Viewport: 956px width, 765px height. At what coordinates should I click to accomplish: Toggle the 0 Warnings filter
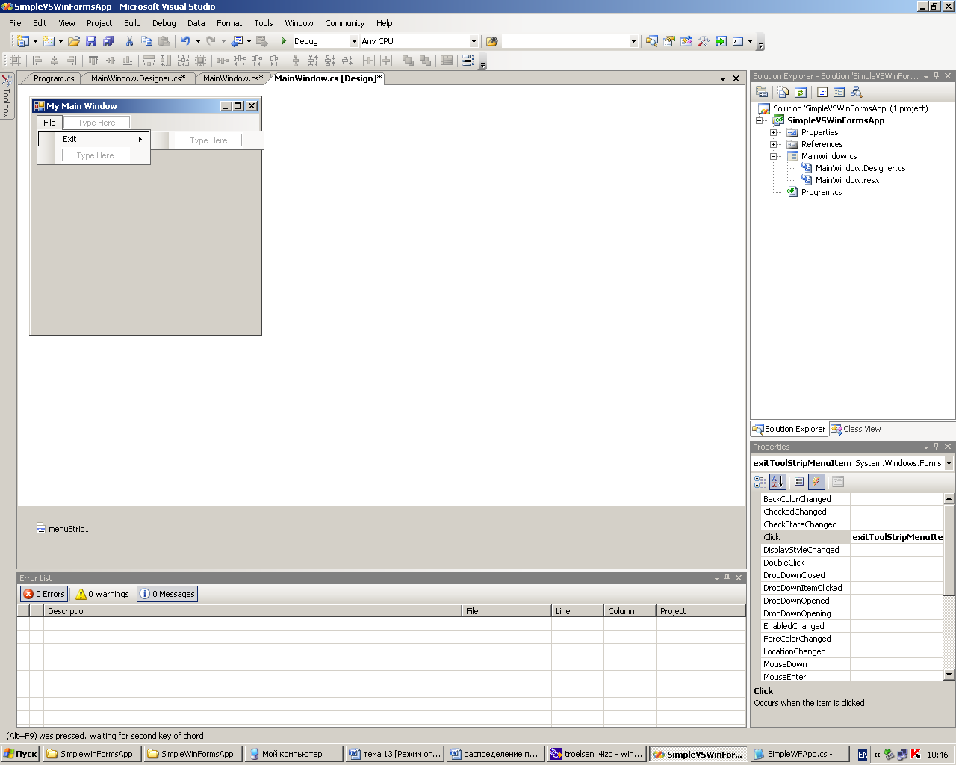[103, 594]
